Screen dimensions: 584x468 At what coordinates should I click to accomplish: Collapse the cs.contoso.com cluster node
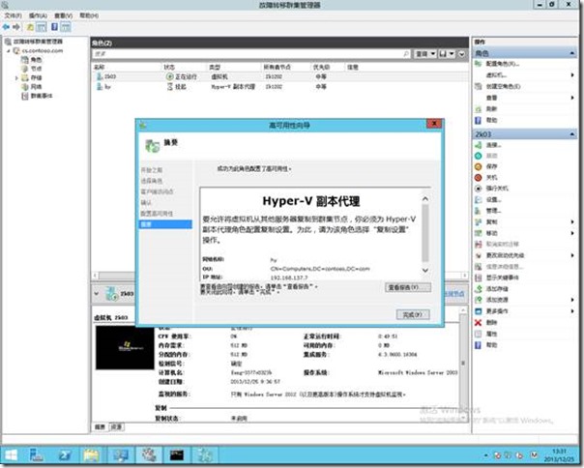pos(8,50)
